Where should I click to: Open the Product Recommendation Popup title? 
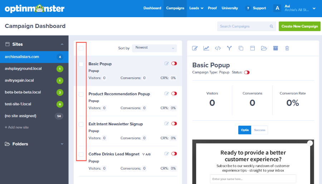pos(119,94)
